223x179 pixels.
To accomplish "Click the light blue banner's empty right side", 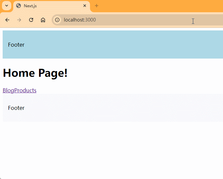I will tap(149, 45).
